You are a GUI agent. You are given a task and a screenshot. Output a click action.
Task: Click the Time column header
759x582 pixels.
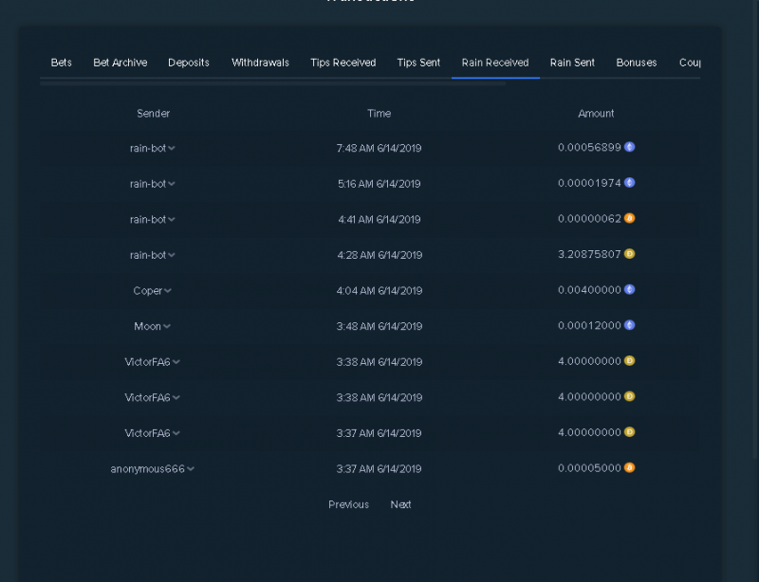coord(379,114)
